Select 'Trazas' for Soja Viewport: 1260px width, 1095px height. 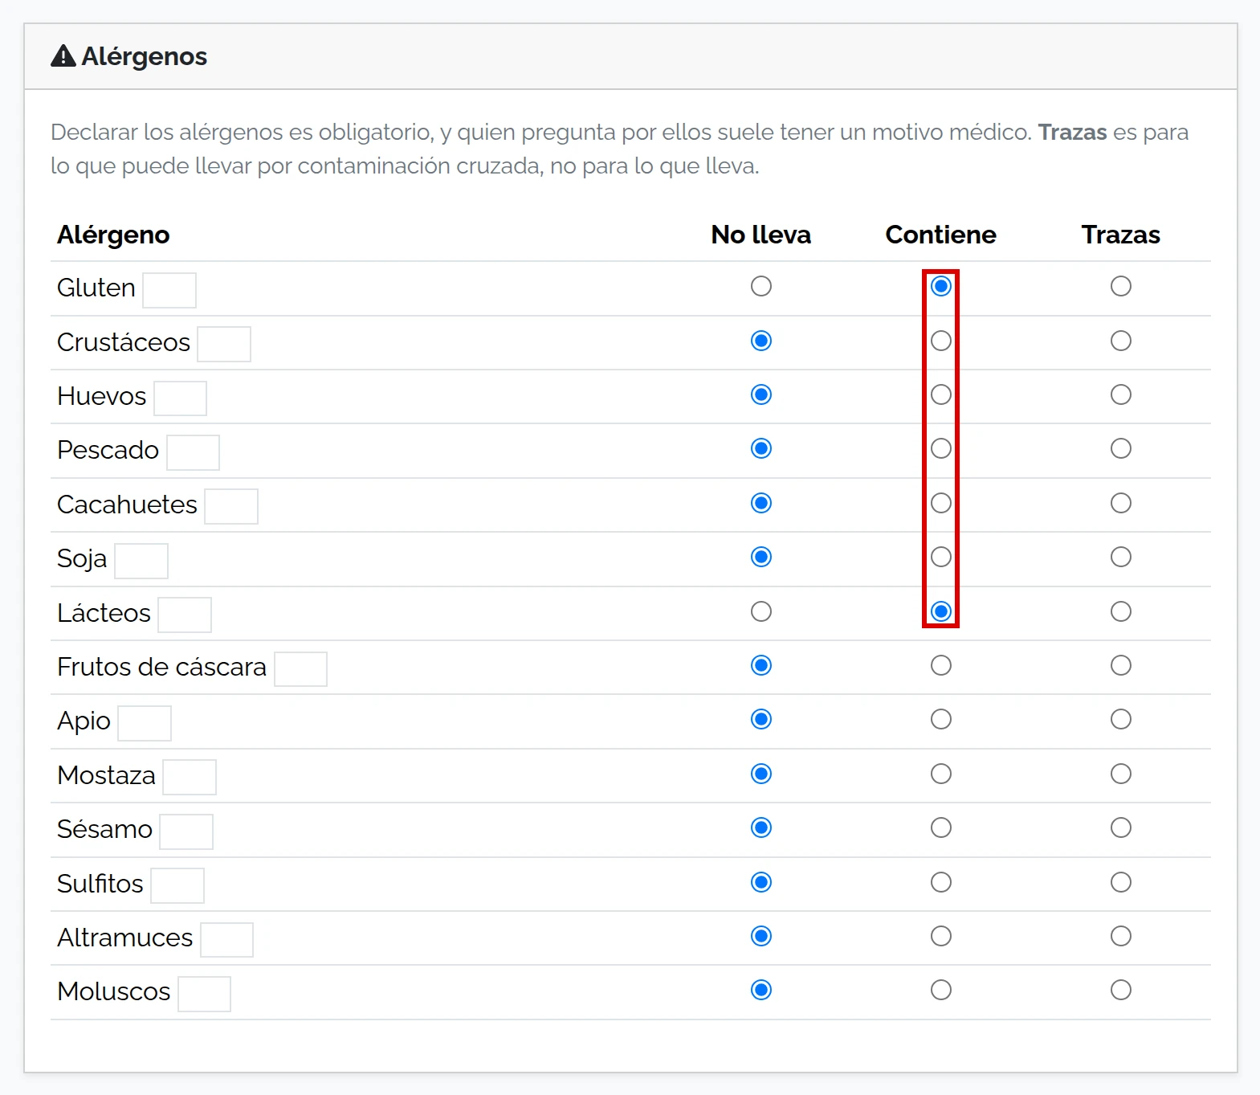pos(1121,558)
